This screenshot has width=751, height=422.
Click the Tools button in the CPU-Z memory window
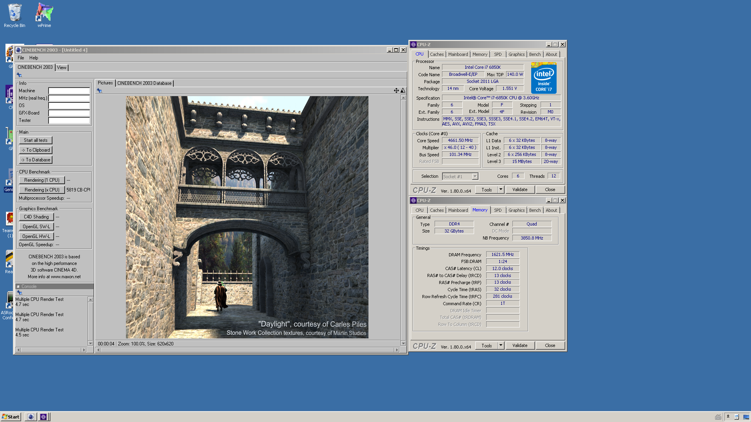click(487, 345)
